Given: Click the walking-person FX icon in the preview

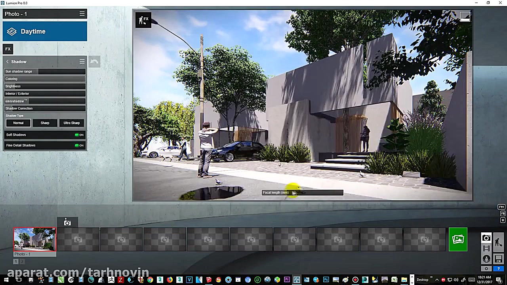Looking at the screenshot, I should [143, 20].
